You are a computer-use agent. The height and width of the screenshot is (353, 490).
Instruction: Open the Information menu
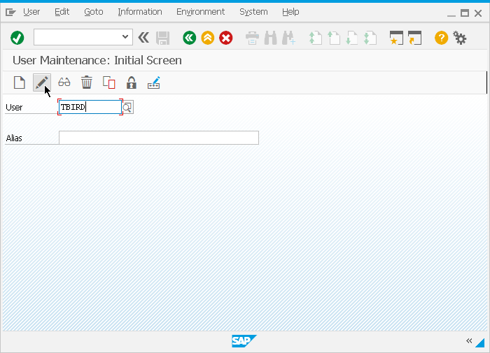pos(140,12)
